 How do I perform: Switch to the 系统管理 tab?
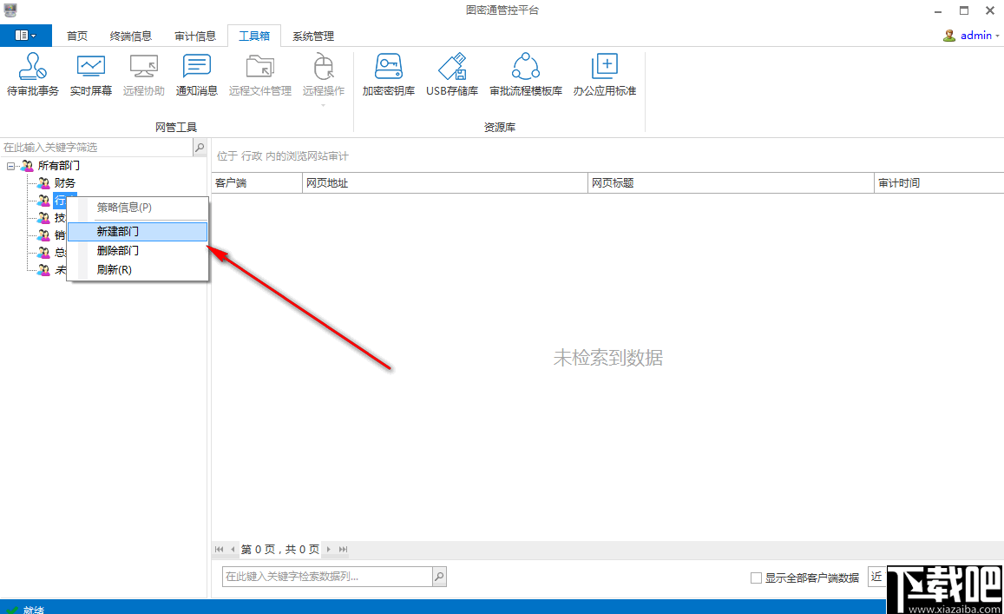[x=312, y=36]
